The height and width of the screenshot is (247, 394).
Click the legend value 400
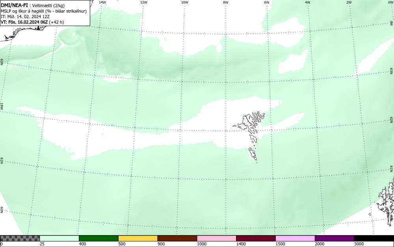pos(82,244)
